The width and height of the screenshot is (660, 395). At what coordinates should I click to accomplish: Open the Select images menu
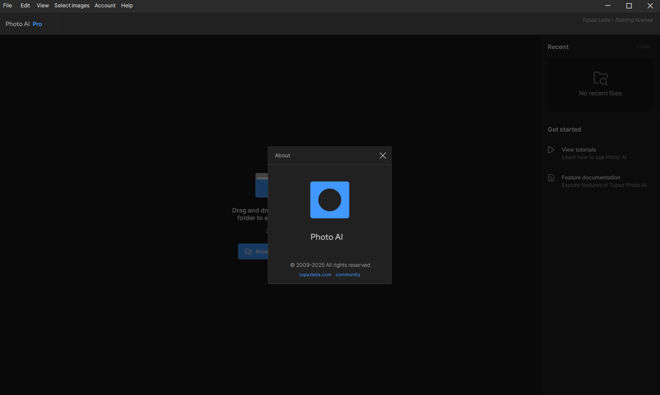72,6
